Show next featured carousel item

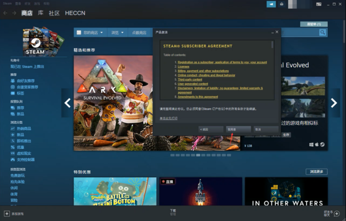334,103
